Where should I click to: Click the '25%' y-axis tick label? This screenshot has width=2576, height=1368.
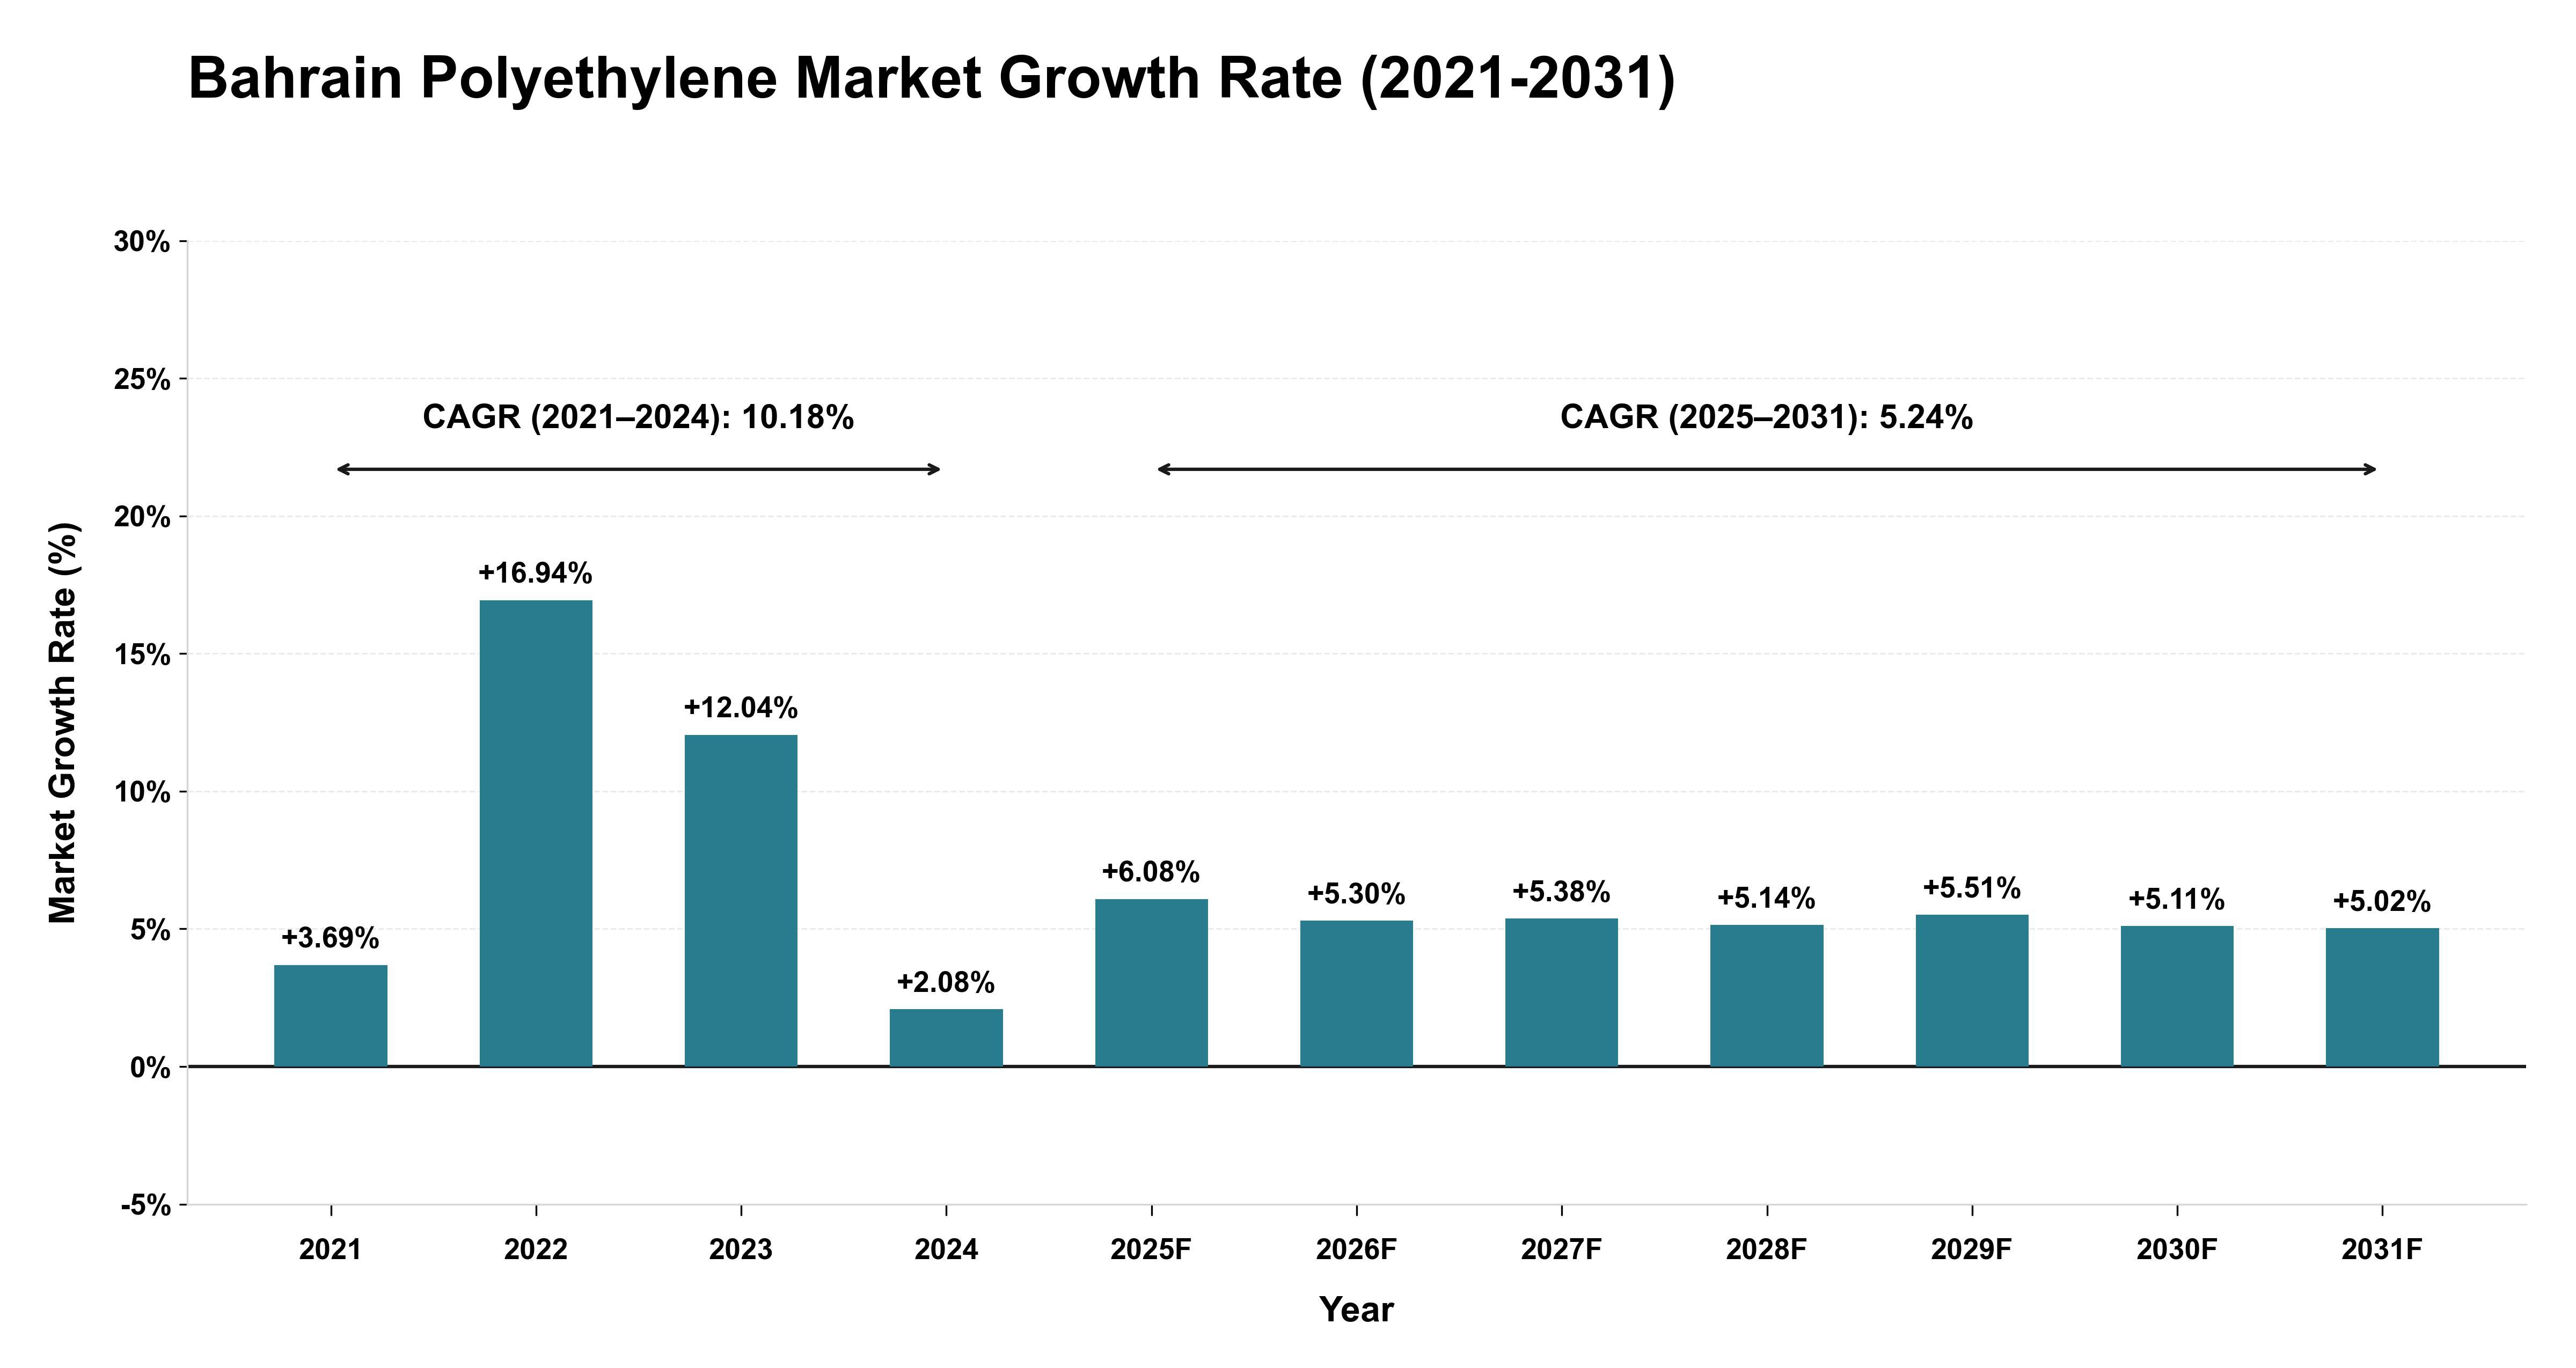tap(142, 380)
